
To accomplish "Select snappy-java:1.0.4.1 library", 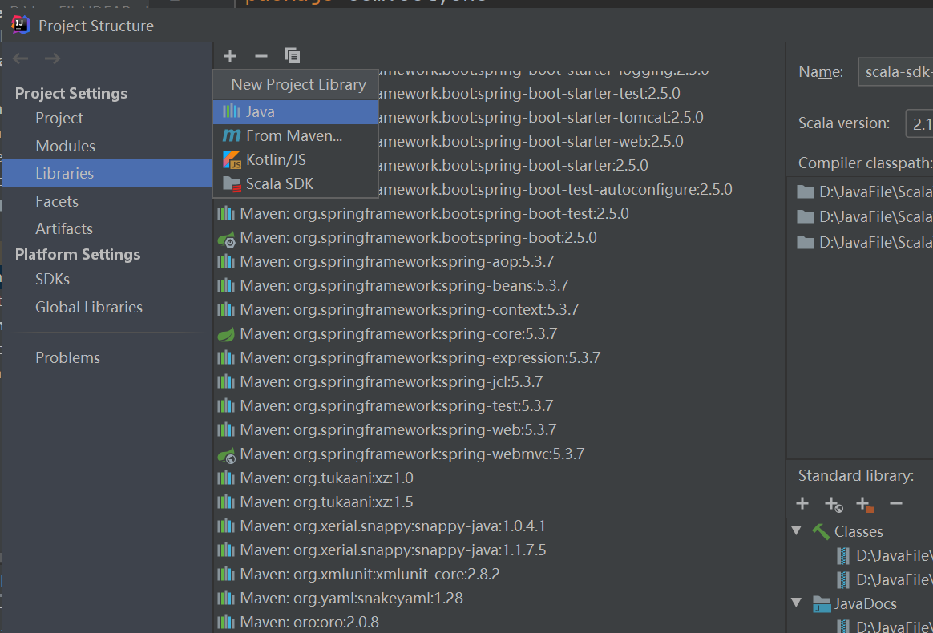I will tap(381, 526).
